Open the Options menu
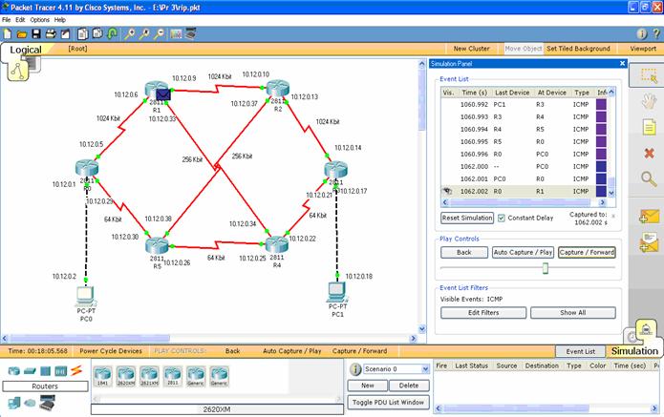The image size is (664, 417). [39, 19]
